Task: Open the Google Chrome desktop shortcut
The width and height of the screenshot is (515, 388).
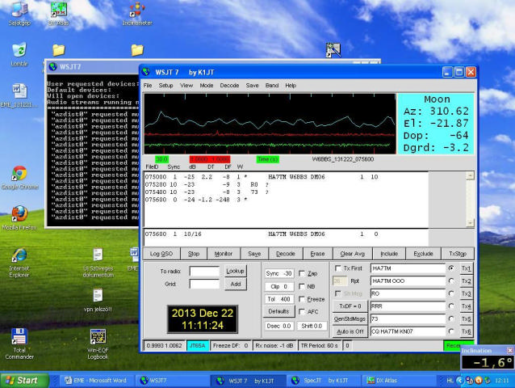Action: tap(19, 178)
